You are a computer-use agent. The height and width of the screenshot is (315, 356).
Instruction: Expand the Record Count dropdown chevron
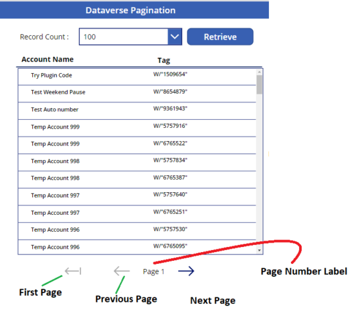pyautogui.click(x=175, y=37)
